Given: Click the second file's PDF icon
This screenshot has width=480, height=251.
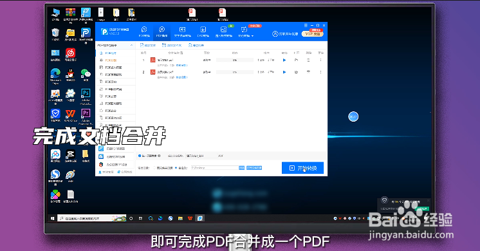Looking at the screenshot, I should click(x=152, y=72).
